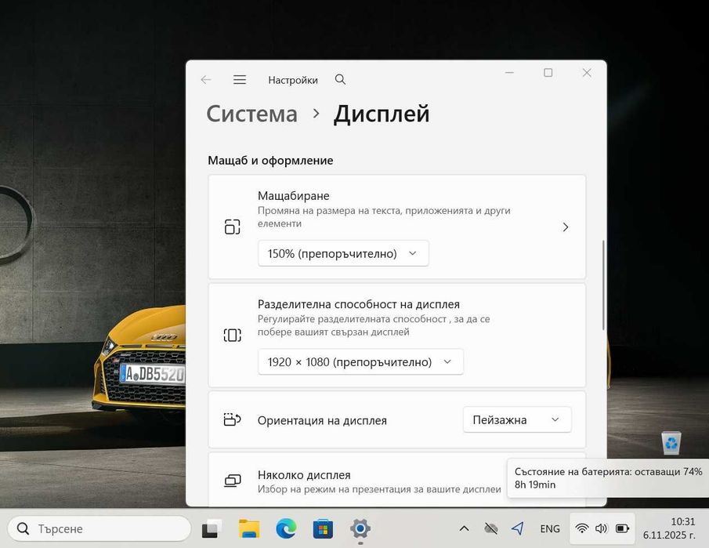Screen dimensions: 709x548
Task: Click the volume speaker tray icon
Action: coord(602,528)
